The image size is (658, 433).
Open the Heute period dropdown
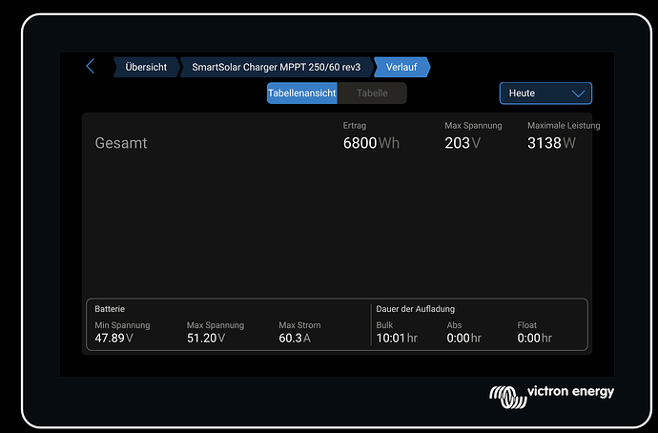(545, 93)
